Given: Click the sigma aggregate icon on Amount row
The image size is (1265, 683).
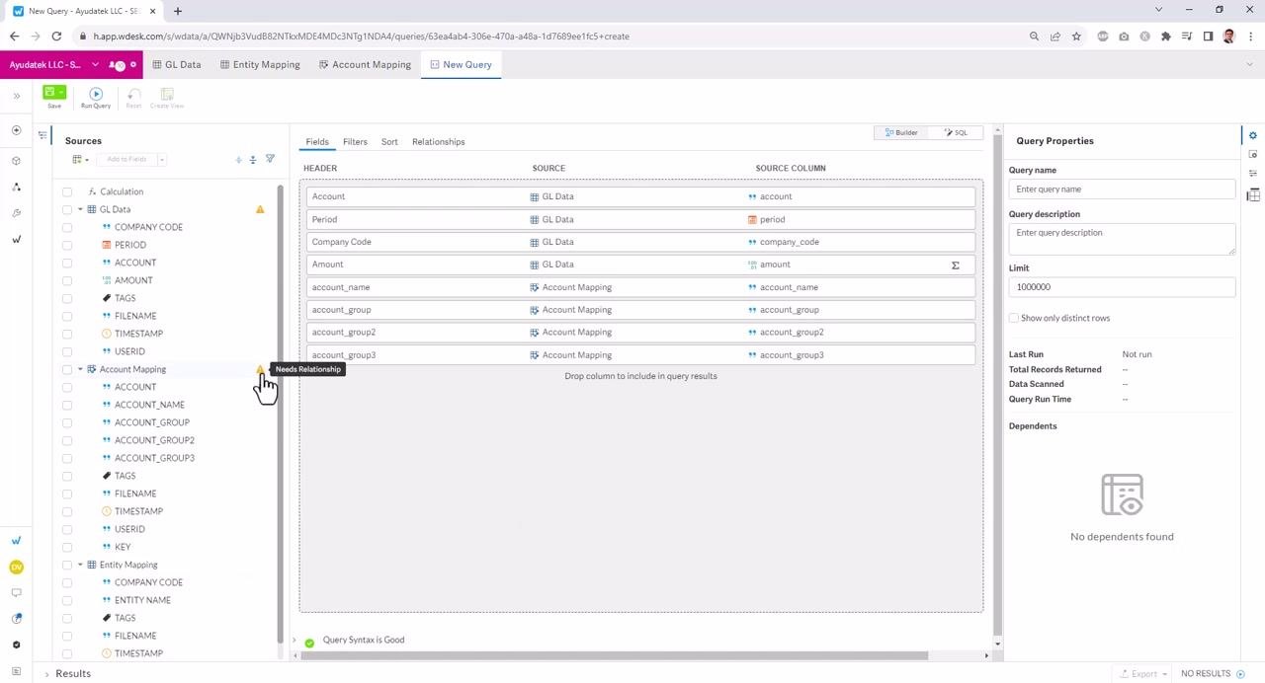Looking at the screenshot, I should [x=956, y=265].
